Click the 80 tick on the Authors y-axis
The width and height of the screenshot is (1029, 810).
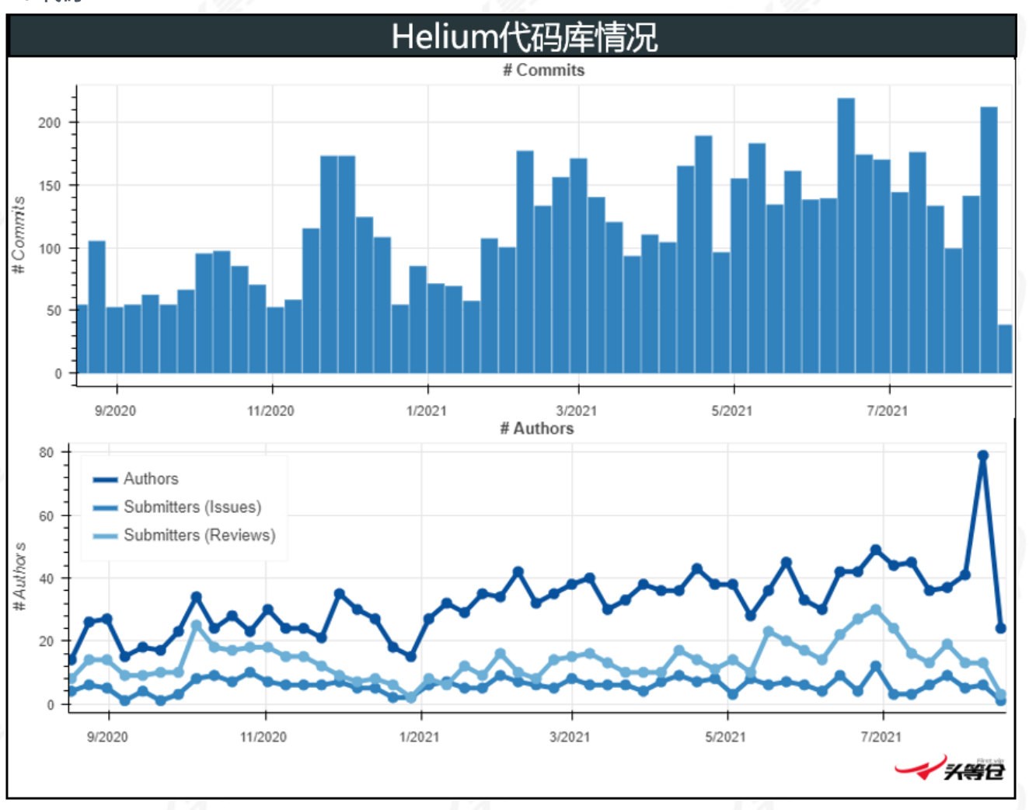(x=47, y=452)
